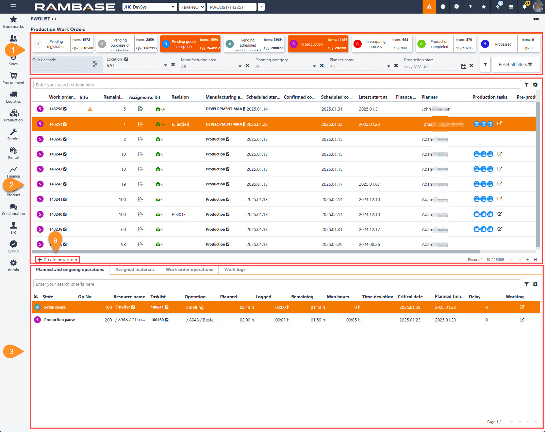Screen dimensions: 545x432
Task: Open column settings gear for work orders grid
Action: pyautogui.click(x=535, y=85)
